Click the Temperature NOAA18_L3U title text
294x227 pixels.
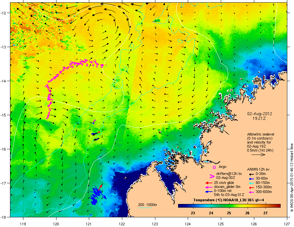coord(229,200)
